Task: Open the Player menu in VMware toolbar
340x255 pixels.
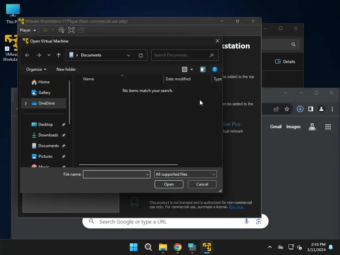Action: click(x=28, y=30)
